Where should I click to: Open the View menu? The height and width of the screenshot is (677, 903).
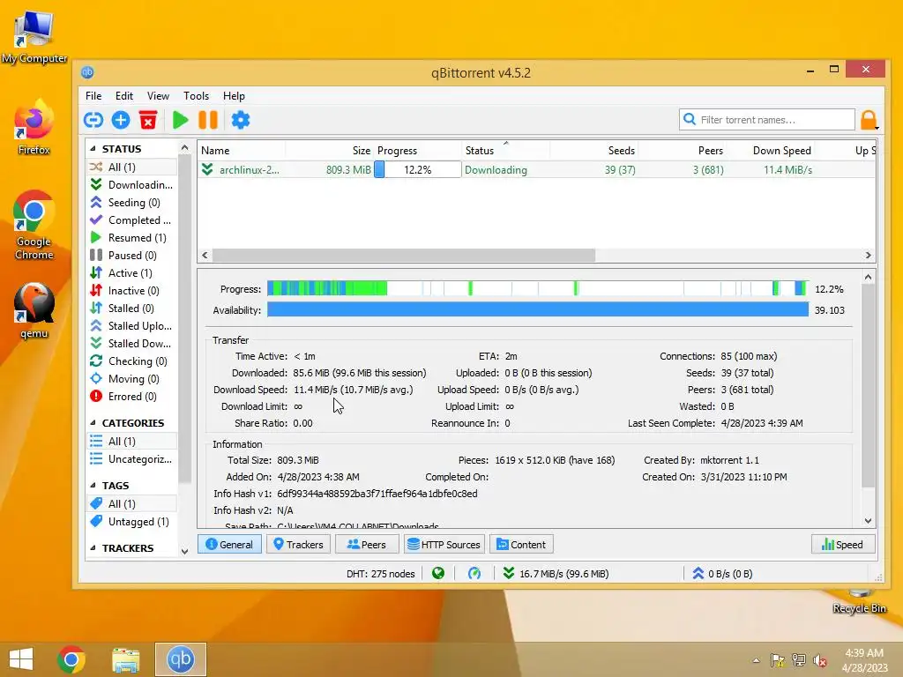click(158, 96)
